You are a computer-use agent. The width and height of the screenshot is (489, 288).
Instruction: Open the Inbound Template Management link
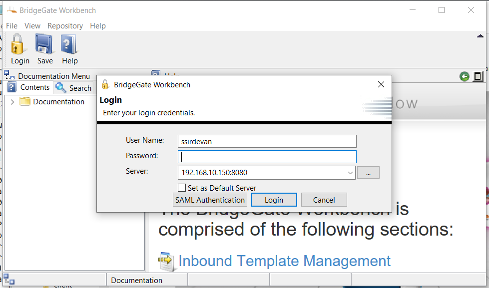(x=284, y=261)
